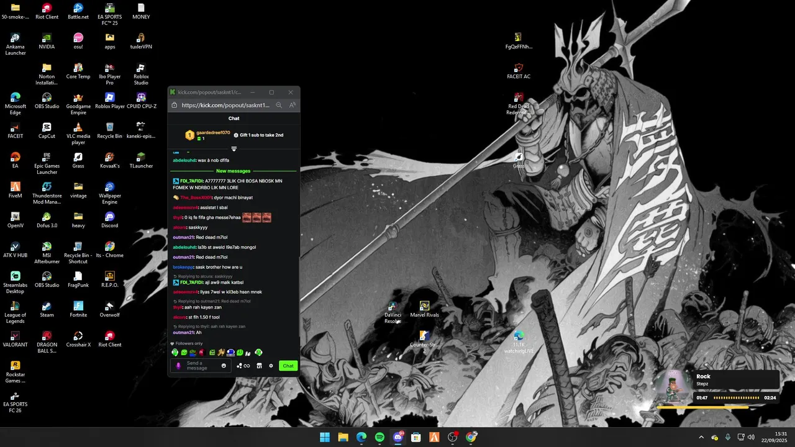Viewport: 795px width, 447px height.
Task: Open Rockstar Games Launcher shortcut
Action: click(x=15, y=372)
